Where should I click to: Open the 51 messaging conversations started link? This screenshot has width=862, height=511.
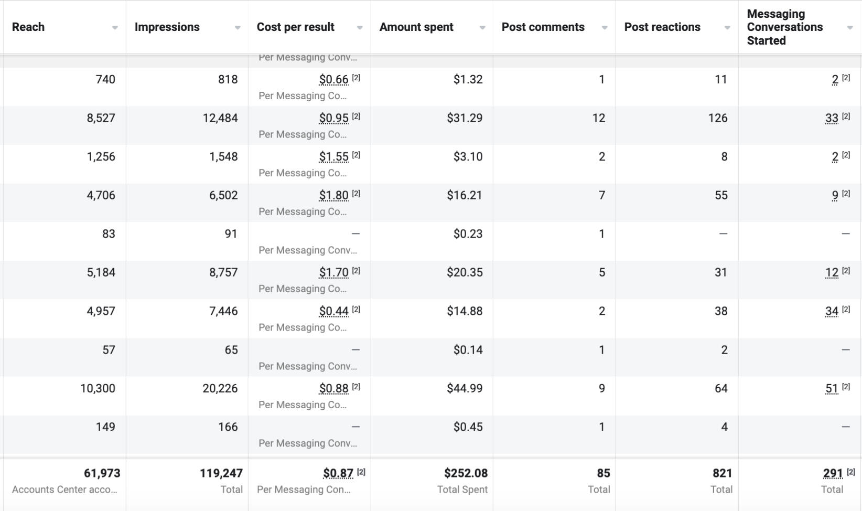coord(832,389)
